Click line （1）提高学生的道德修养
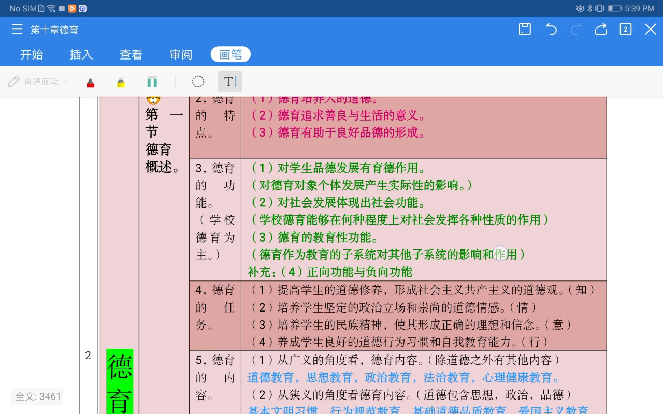 click(422, 290)
